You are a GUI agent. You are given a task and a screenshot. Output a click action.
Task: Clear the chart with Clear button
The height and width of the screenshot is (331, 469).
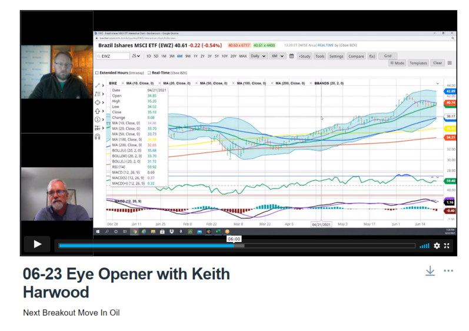[x=438, y=63]
